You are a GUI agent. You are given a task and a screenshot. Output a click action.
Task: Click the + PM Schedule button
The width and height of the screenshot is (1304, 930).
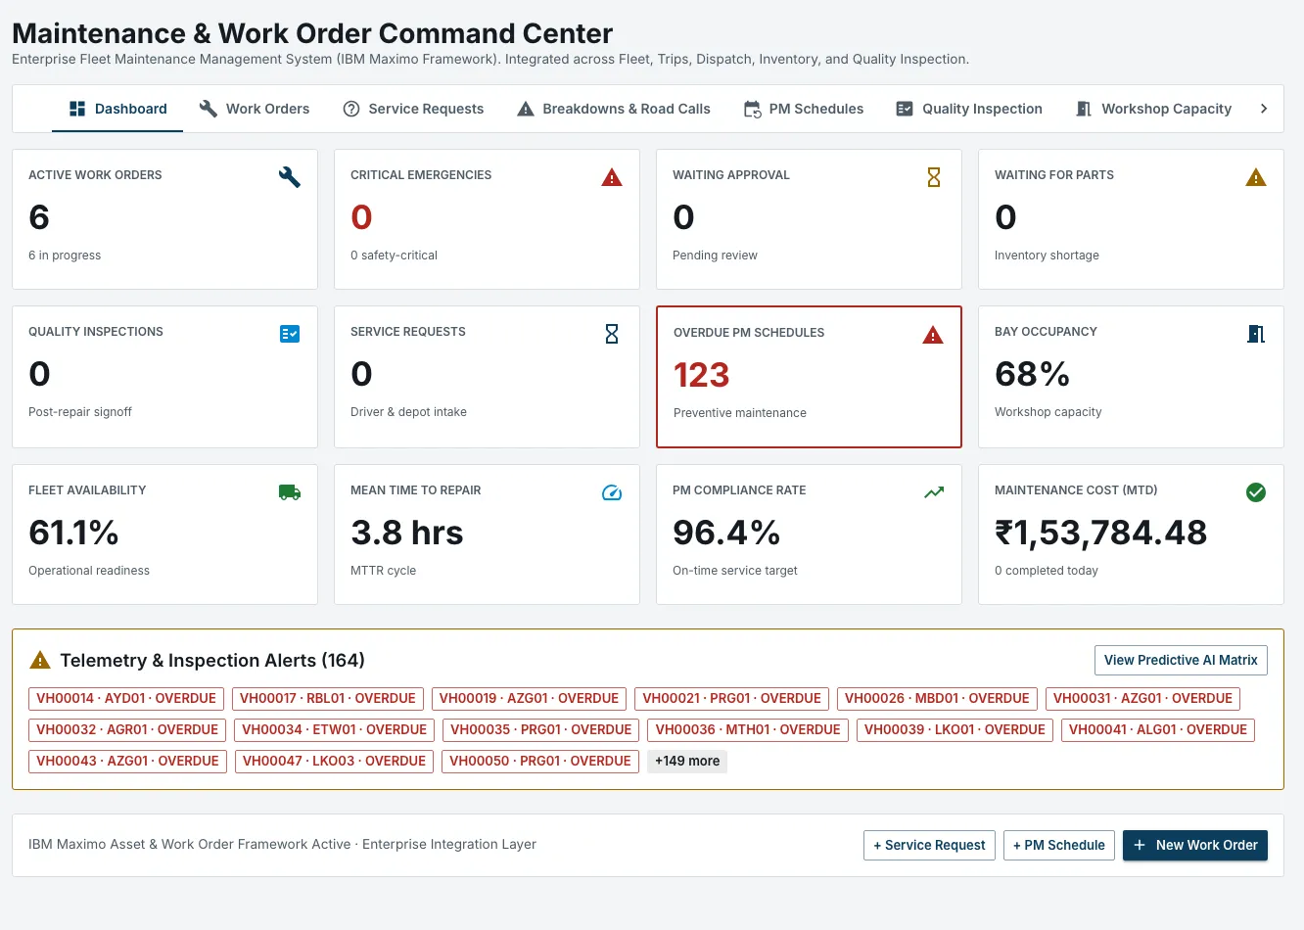pos(1059,845)
